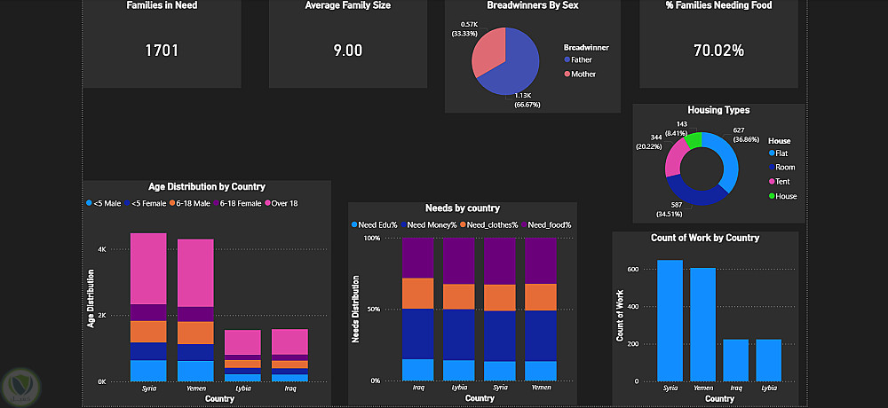Screen dimensions: 888x408
Task: Click the Syria bar in Count of Work chart
Action: tap(670, 320)
